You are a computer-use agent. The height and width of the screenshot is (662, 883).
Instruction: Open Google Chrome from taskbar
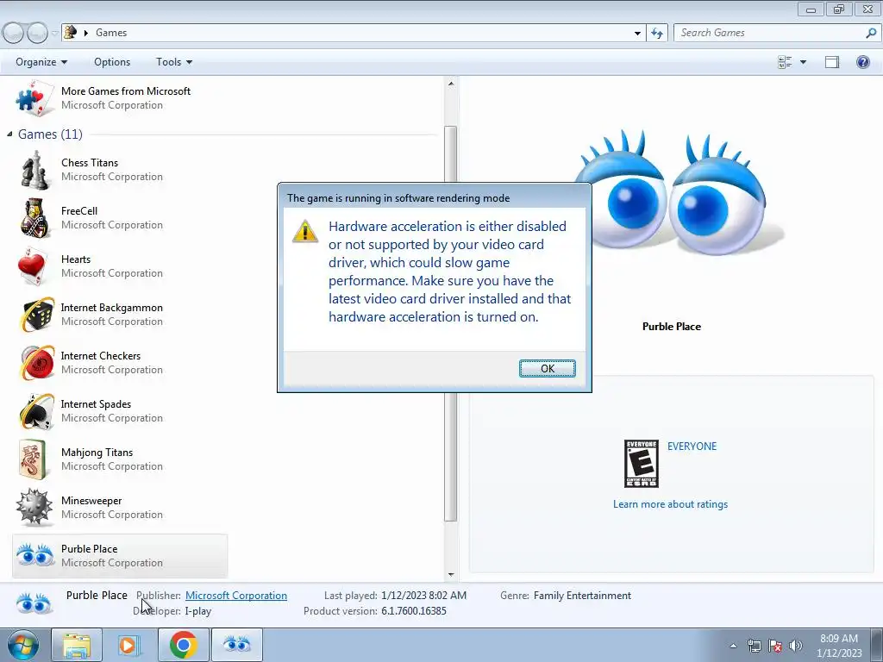click(183, 645)
